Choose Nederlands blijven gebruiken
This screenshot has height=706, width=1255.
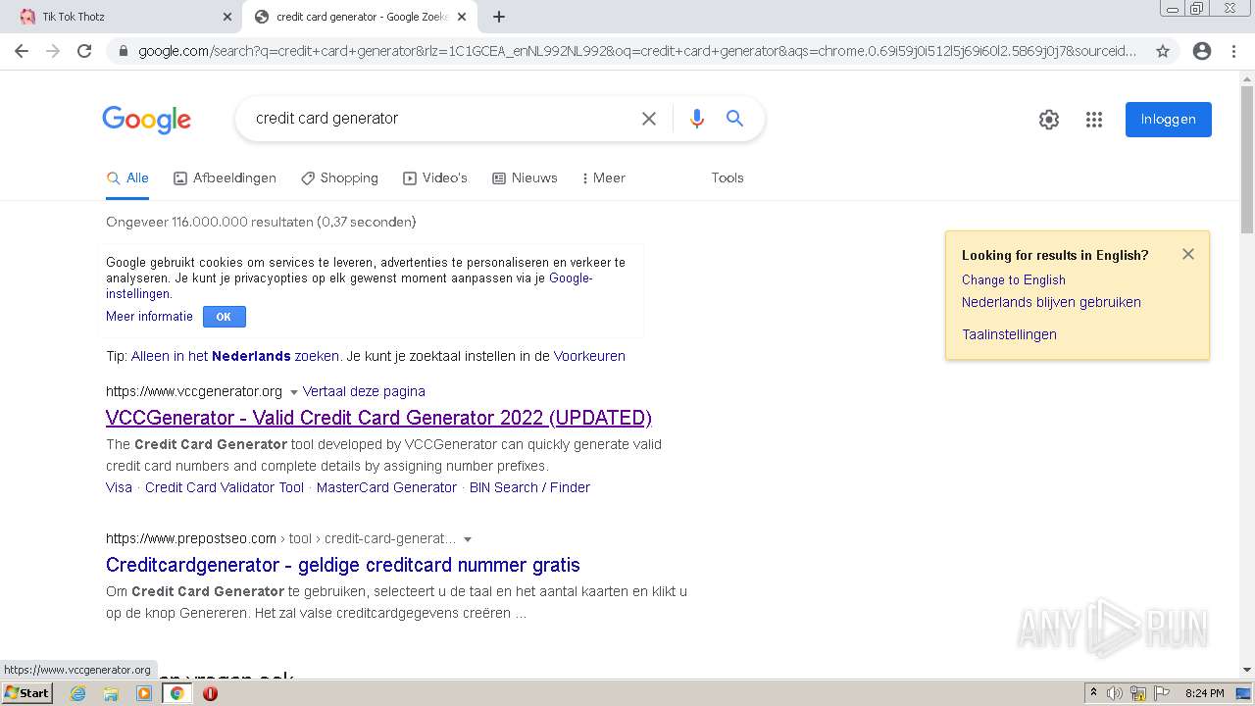[1051, 302]
